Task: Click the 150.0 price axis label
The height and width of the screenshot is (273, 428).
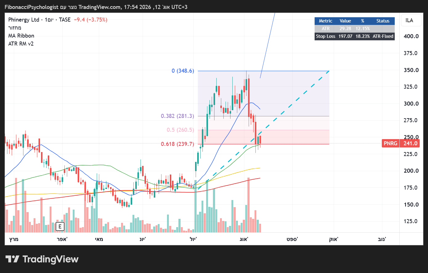Action: 411,205
